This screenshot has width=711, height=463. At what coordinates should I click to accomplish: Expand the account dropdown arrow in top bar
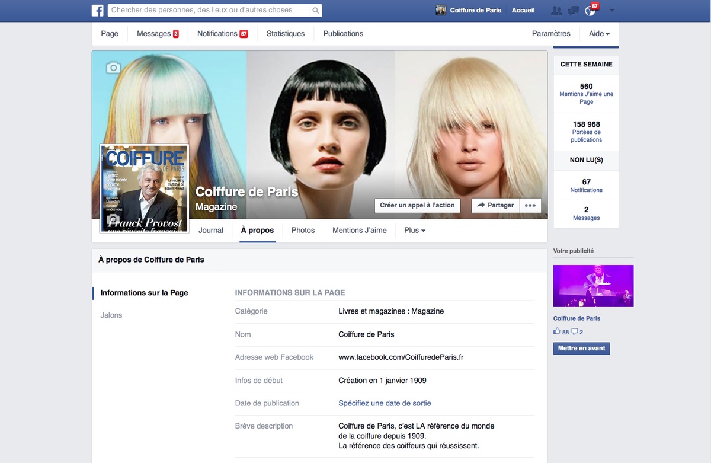pos(612,11)
